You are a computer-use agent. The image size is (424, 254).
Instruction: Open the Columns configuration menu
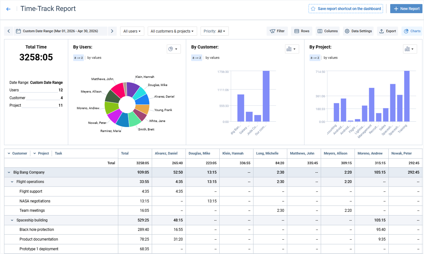328,31
